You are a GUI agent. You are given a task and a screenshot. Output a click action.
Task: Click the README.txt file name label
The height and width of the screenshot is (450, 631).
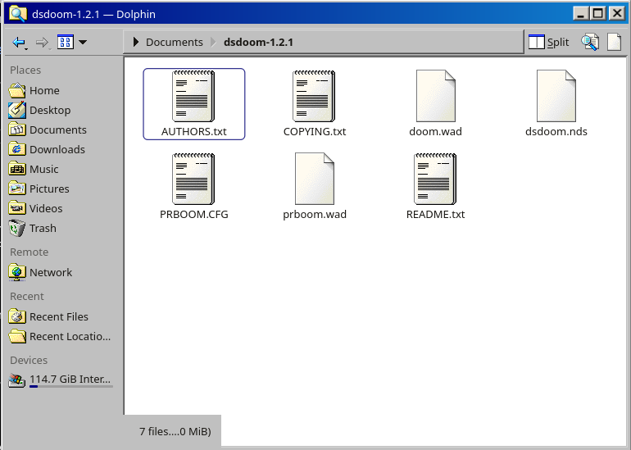tap(435, 215)
